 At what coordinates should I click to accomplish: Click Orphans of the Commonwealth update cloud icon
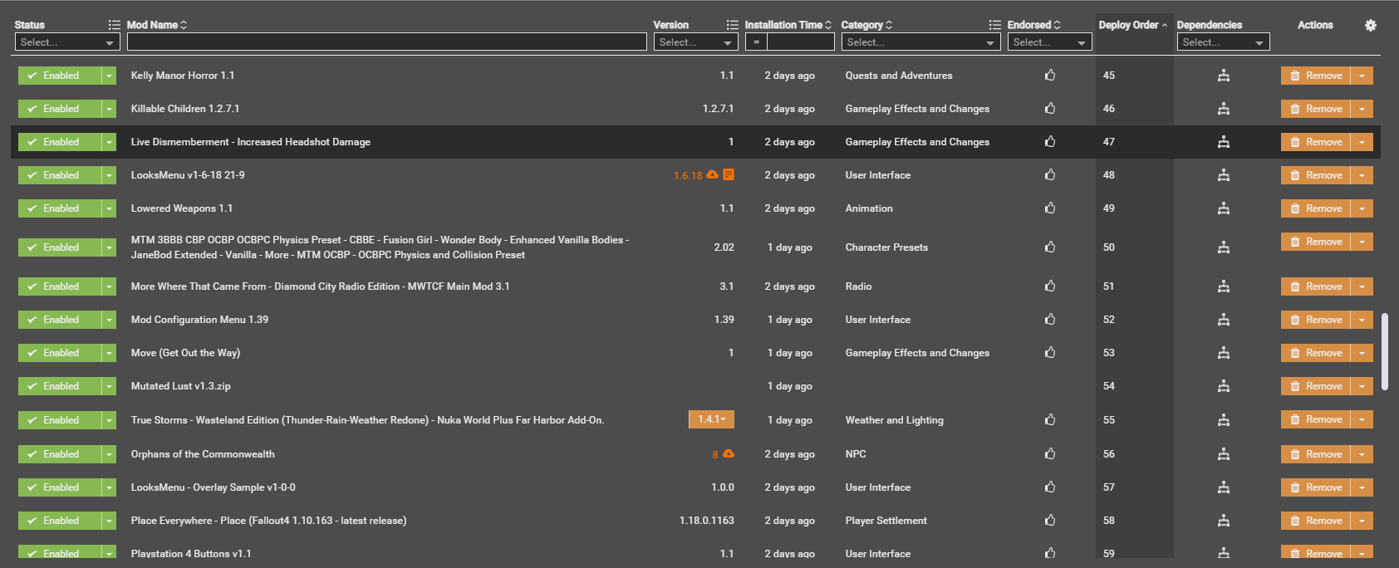729,453
